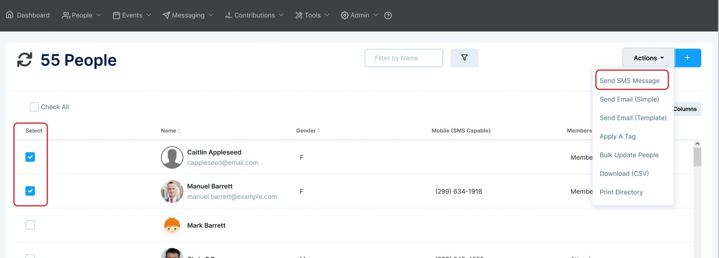Open the filter funnel button
719x258 pixels.
point(464,58)
